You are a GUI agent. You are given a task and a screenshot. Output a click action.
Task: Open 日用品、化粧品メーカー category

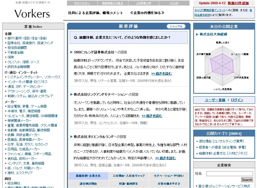pos(24,149)
